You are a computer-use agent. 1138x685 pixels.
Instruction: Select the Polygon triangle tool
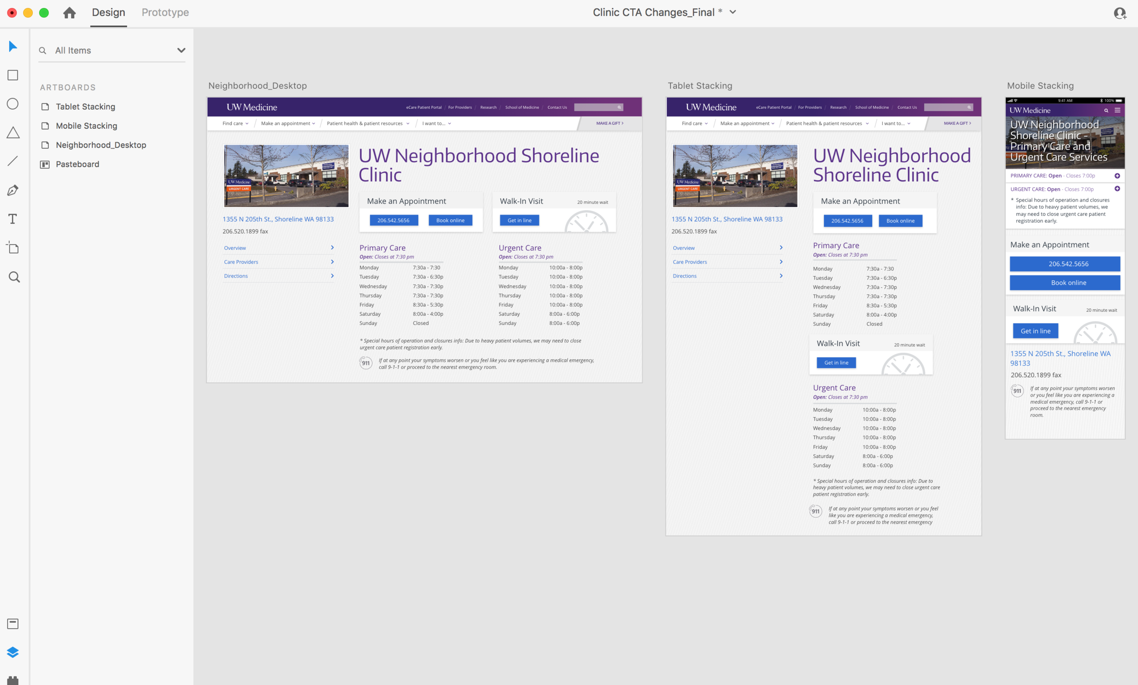tap(13, 133)
